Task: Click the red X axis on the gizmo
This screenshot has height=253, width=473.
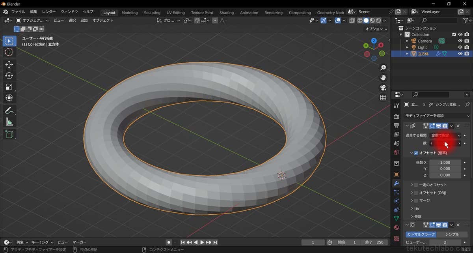Action: [381, 46]
